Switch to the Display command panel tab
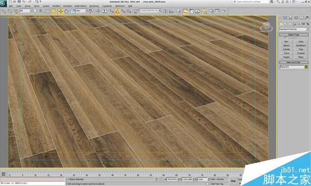Viewport: 311px width, 186px height. point(301,18)
